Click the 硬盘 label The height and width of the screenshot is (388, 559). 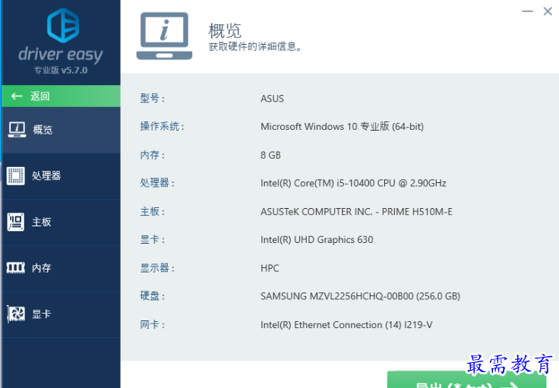coord(152,296)
